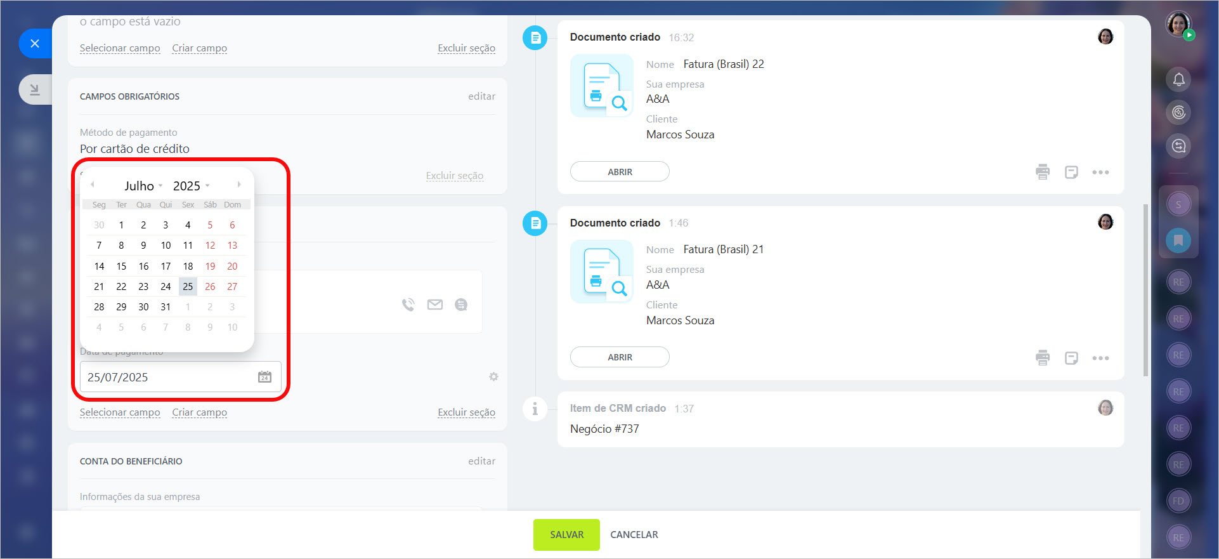Click author avatar on 16:32 document entry
Image resolution: width=1219 pixels, height=559 pixels.
1105,36
